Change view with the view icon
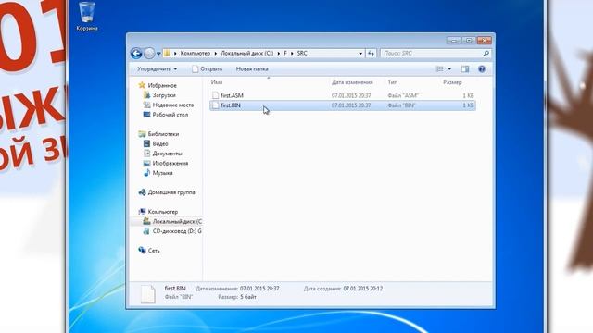Image resolution: width=593 pixels, height=333 pixels. point(439,69)
